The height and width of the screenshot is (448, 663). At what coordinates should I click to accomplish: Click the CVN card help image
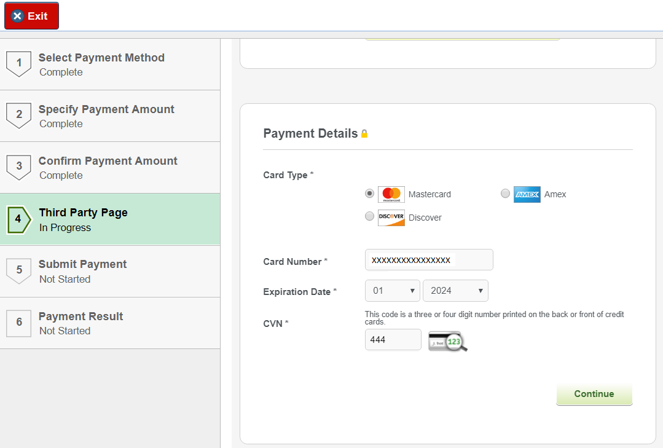point(448,340)
